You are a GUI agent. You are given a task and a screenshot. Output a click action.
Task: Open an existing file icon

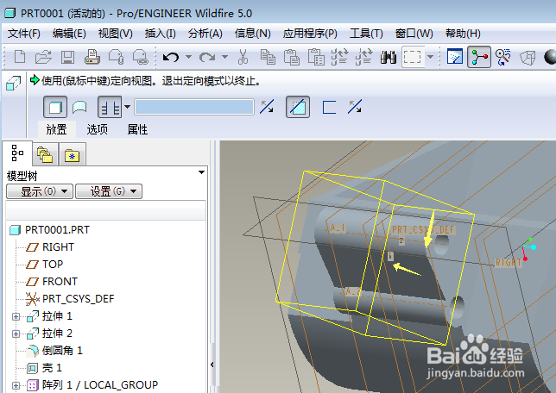point(43,57)
